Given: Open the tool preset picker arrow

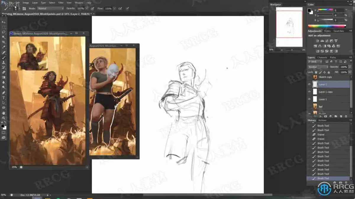Looking at the screenshot, I should (10, 9).
